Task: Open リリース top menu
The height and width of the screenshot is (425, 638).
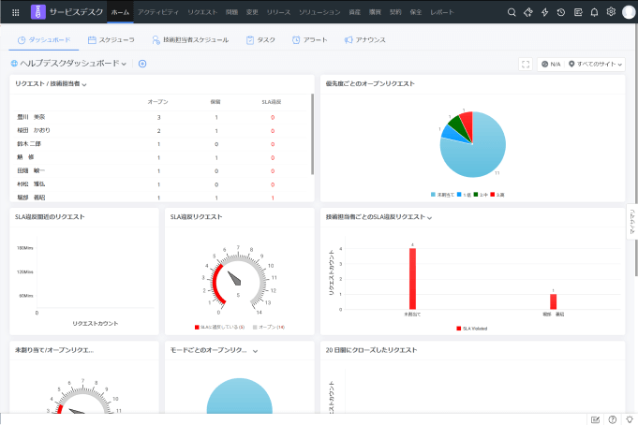Action: point(278,12)
